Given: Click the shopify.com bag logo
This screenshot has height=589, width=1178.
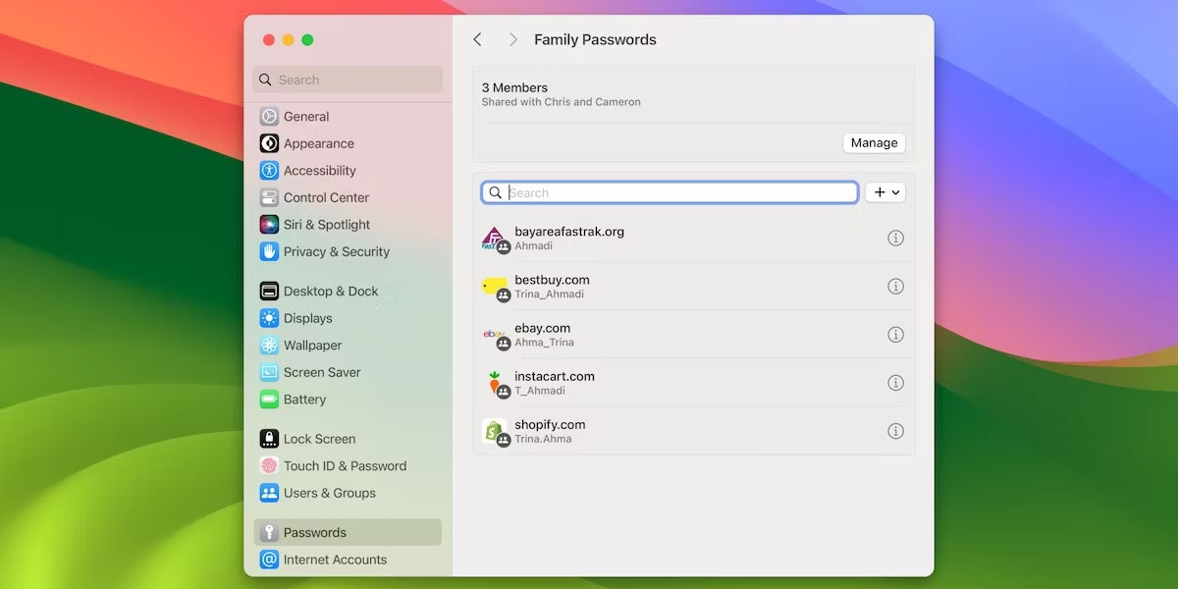Looking at the screenshot, I should coord(494,431).
